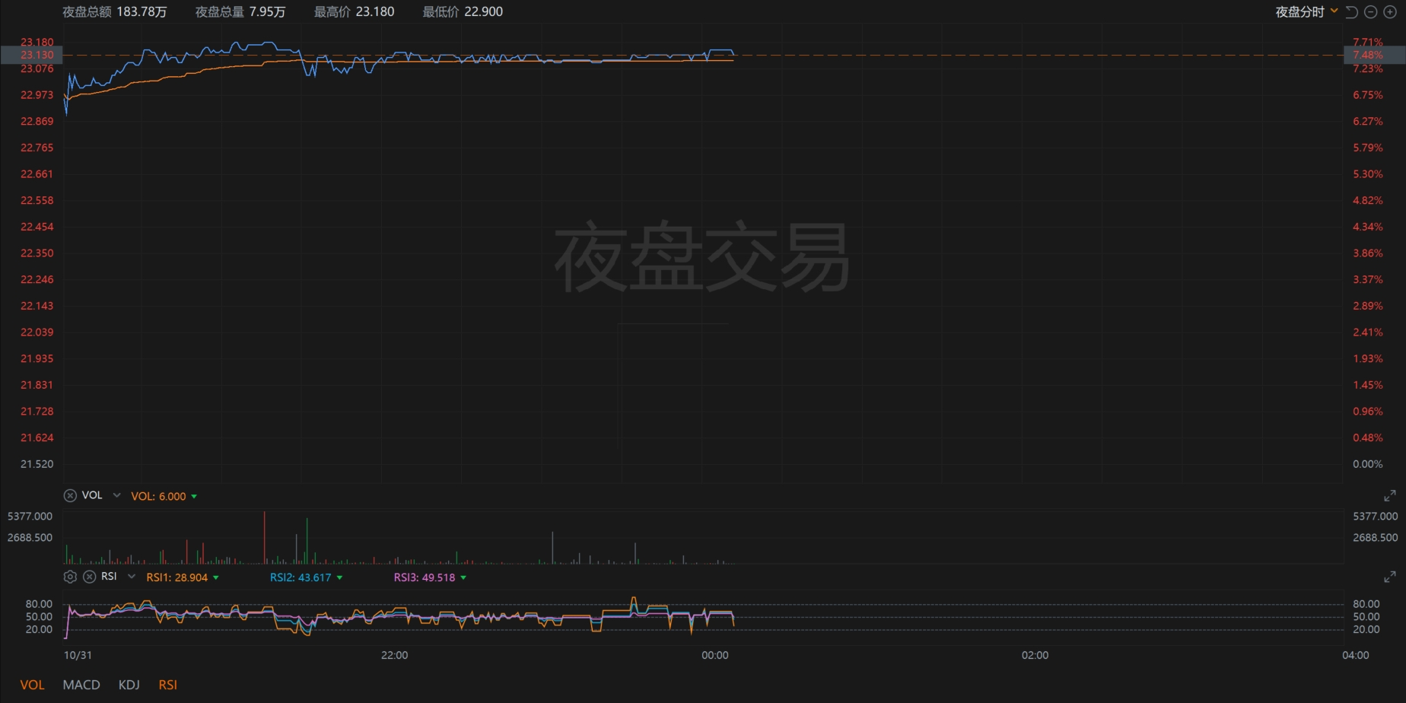The width and height of the screenshot is (1406, 703).
Task: Click the highlighted 7.48% percent label
Action: click(x=1374, y=55)
